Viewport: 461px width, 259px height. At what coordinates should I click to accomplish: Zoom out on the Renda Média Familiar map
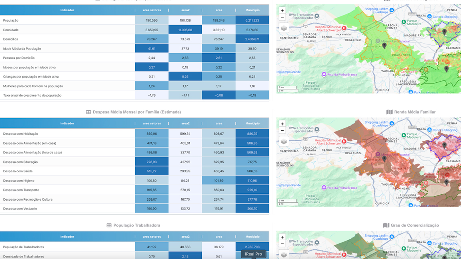[283, 130]
